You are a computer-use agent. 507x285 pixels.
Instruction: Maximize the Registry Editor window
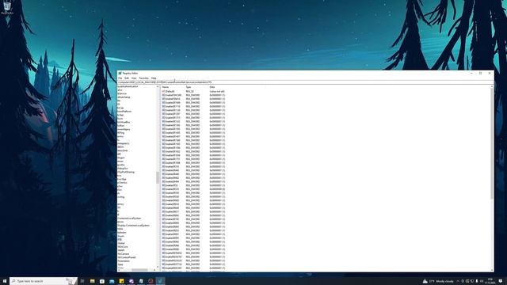click(x=481, y=74)
